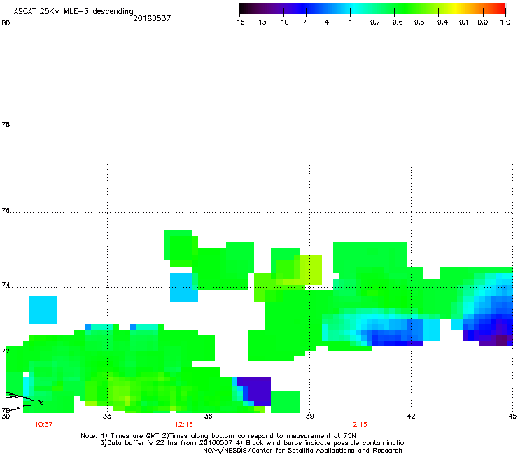The image size is (518, 455).
Task: Click the 33 longitude axis label
Action: (107, 416)
